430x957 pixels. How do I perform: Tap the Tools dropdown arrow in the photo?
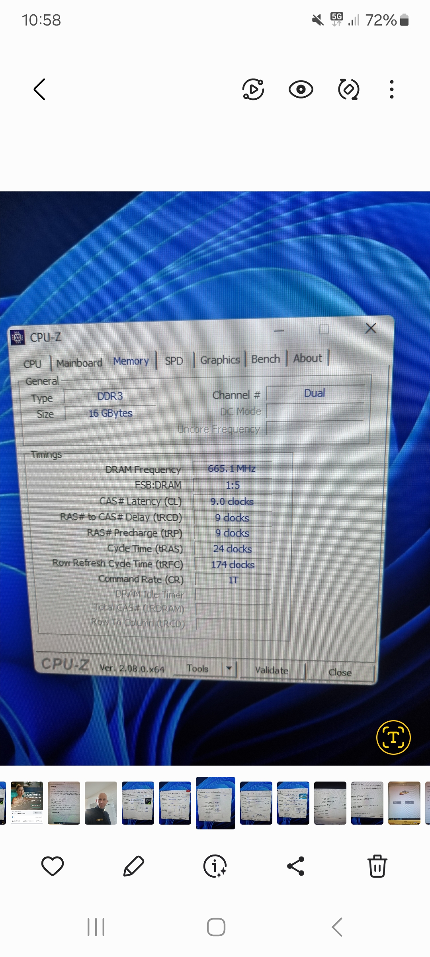(229, 669)
